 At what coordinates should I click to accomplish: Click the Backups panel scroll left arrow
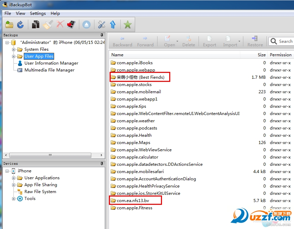coord(6,155)
